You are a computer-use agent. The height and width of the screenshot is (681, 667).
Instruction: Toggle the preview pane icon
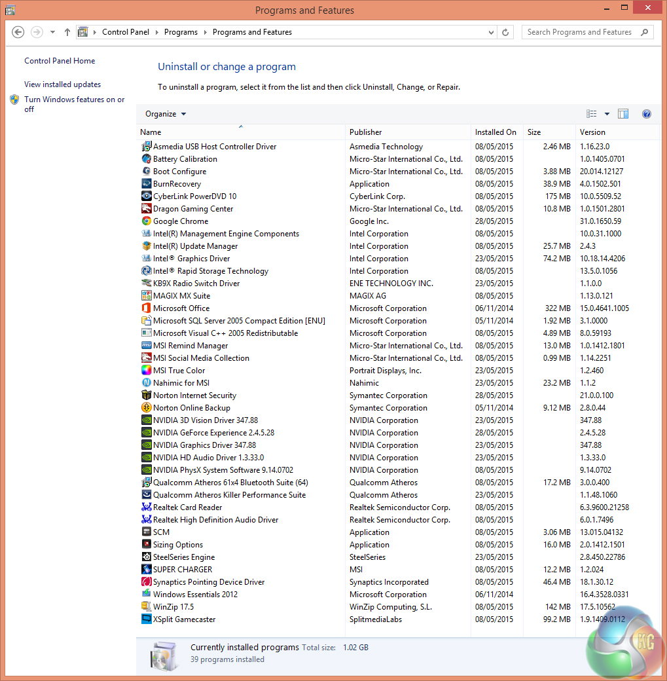point(622,114)
